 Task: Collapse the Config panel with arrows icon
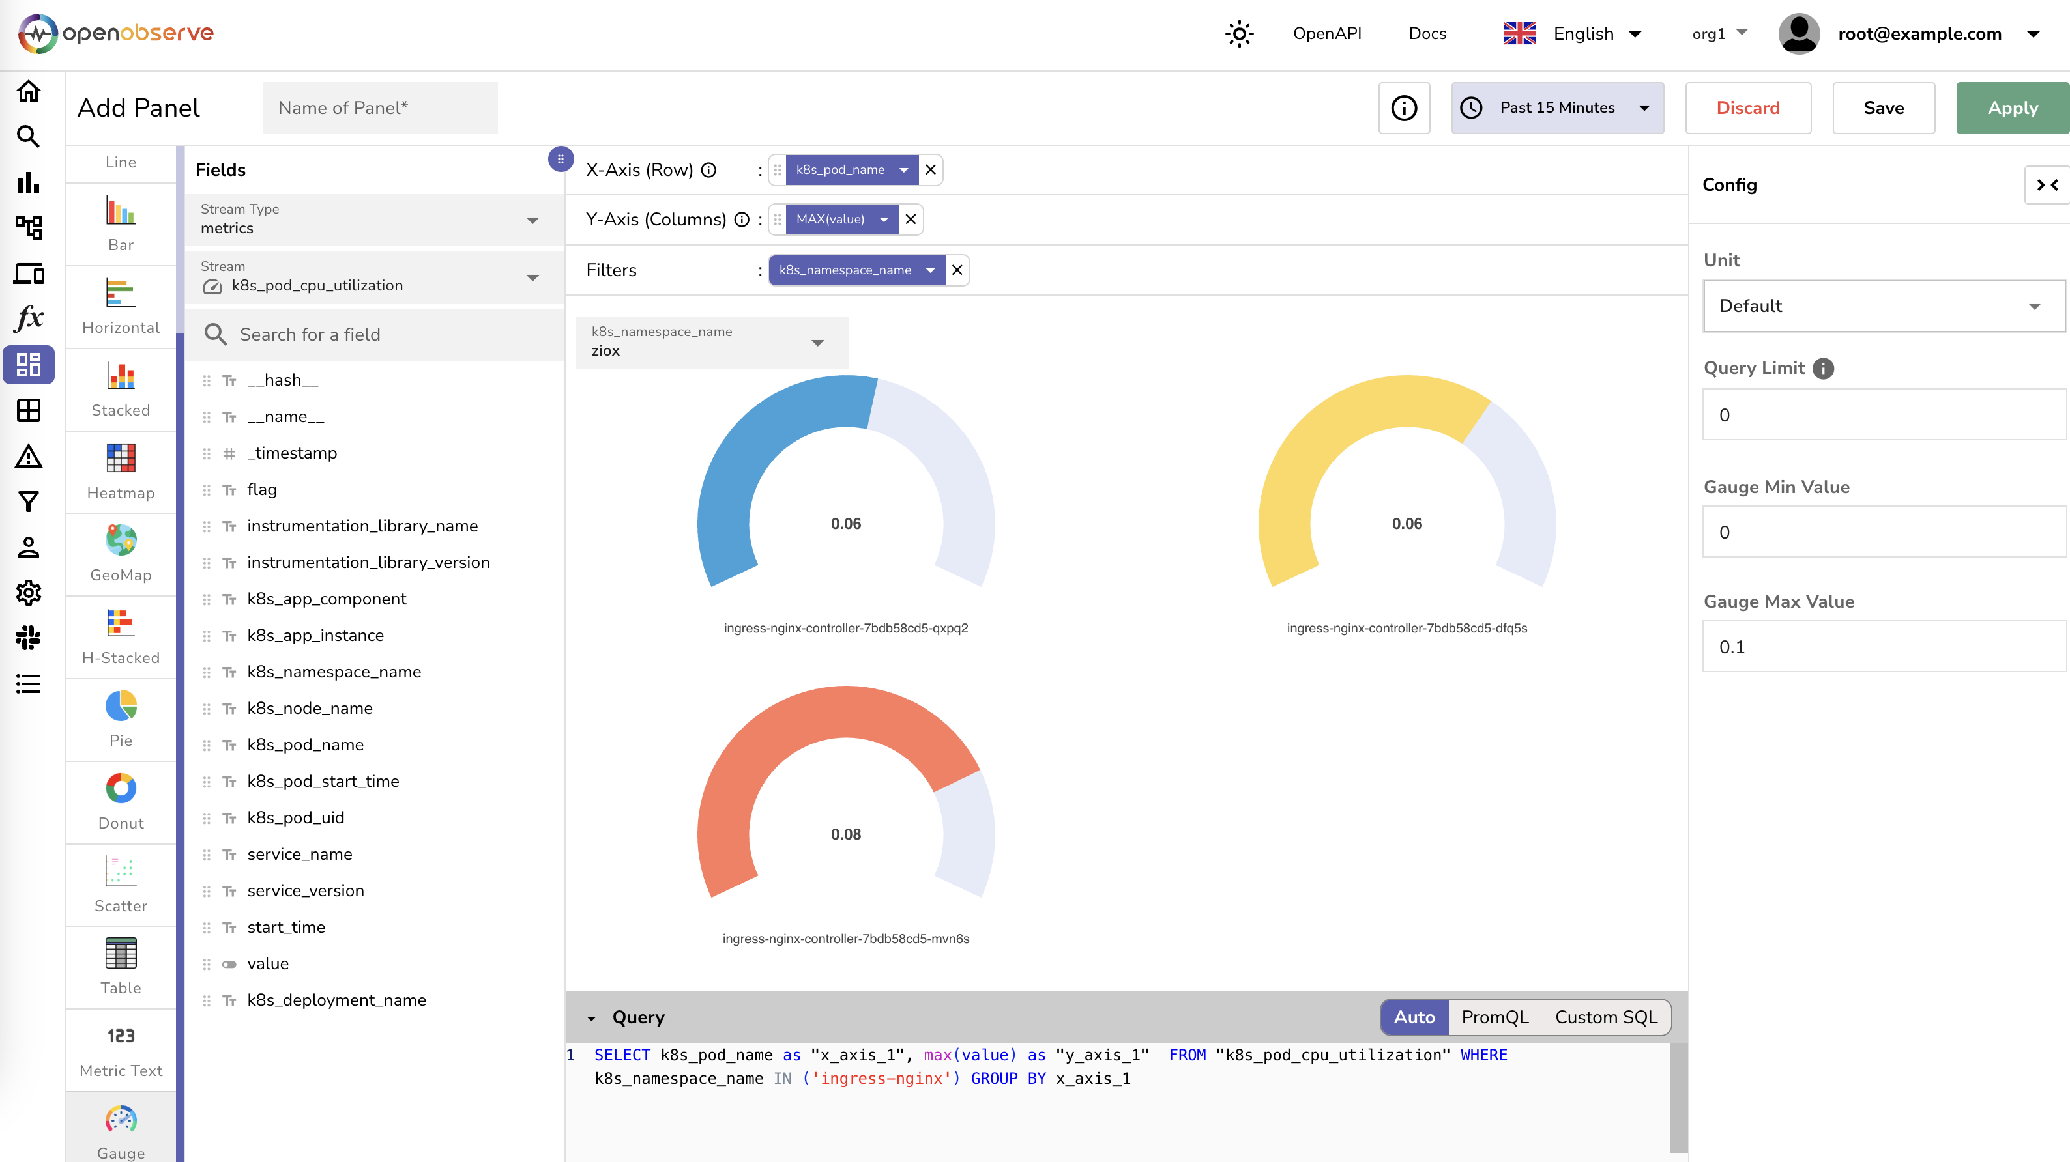tap(2047, 185)
